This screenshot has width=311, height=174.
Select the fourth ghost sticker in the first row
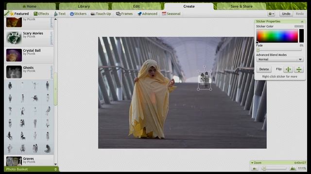click(x=47, y=86)
